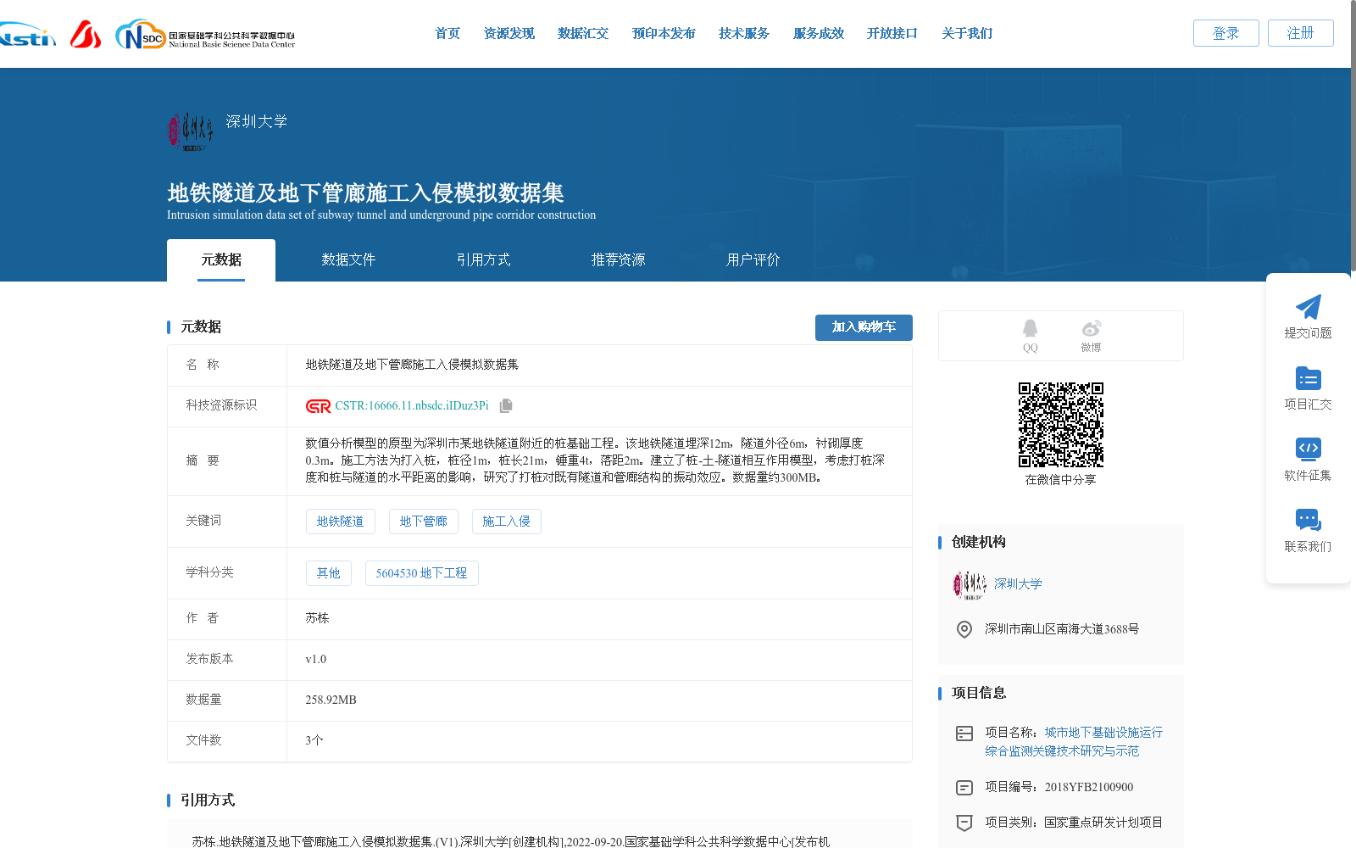
Task: Click the 地下管廊 keyword tag
Action: coord(423,522)
